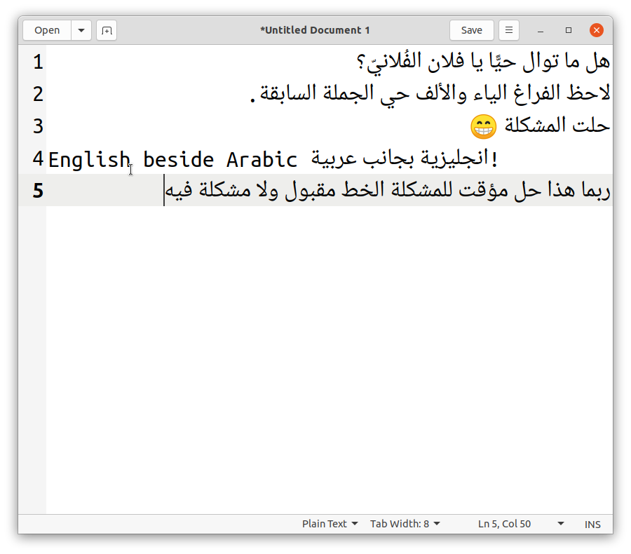
Task: Click line number 2 in gutter
Action: [x=38, y=94]
